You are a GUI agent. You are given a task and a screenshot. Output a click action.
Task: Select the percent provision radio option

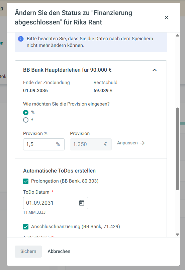click(26, 113)
